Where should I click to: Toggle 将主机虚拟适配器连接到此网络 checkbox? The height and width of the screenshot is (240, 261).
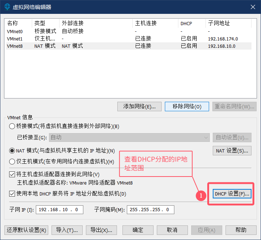tap(12, 174)
